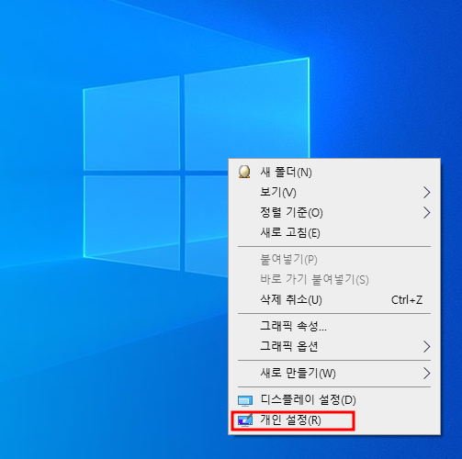
Task: Open 디스플레이 설정(D)
Action: coord(334,400)
